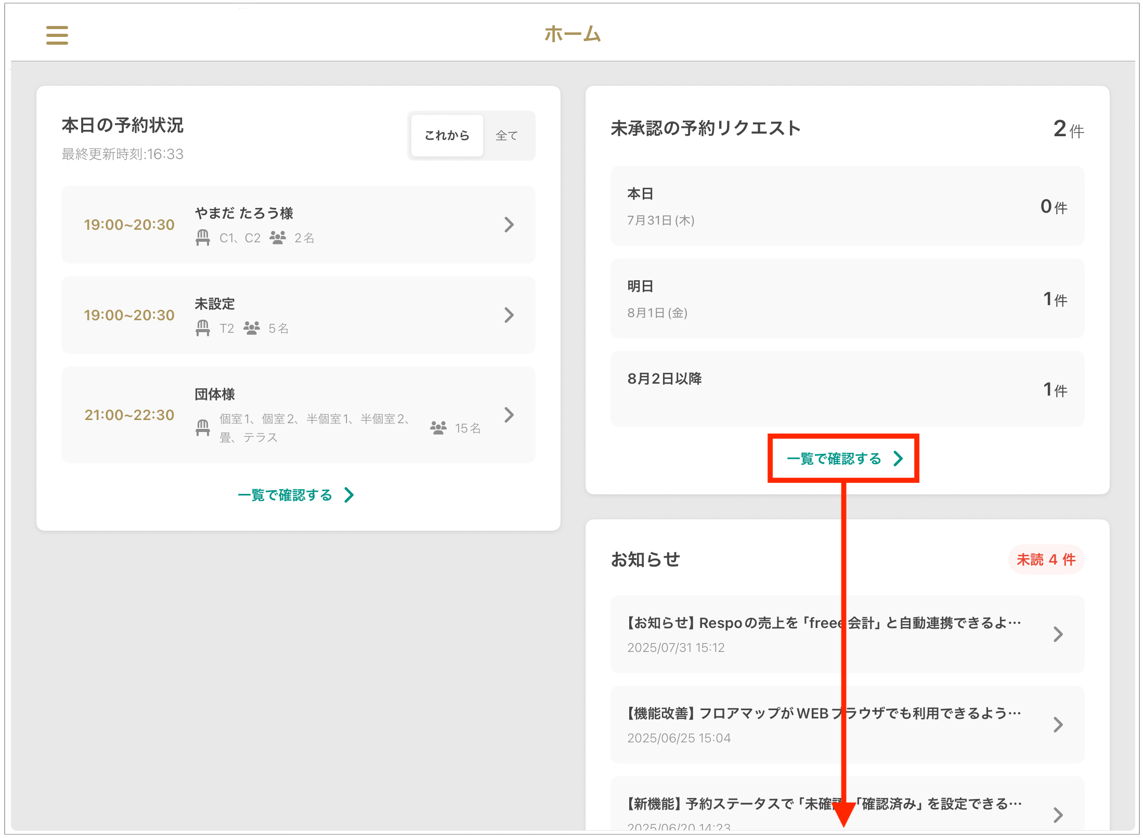Open the 未設定 reservation chevron arrow

pyautogui.click(x=509, y=315)
